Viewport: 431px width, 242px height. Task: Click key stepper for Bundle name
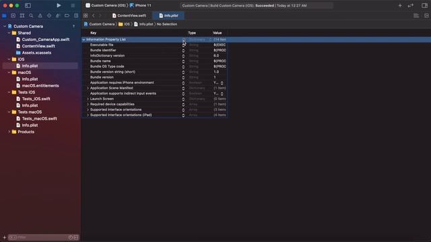183,61
